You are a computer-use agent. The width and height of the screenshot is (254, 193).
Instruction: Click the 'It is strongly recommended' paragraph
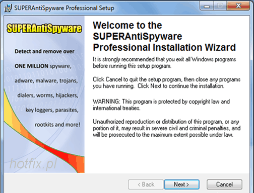point(164,62)
